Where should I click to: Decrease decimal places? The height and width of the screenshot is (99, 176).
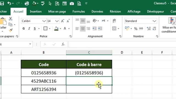click(154, 29)
